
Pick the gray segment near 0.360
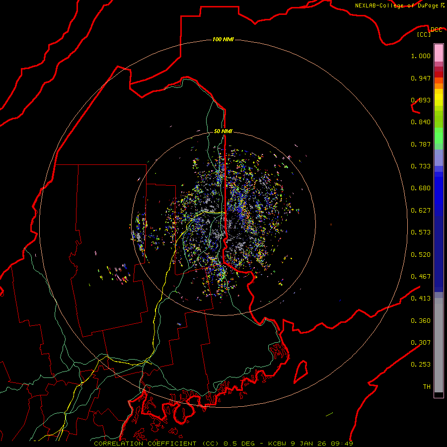439,345
